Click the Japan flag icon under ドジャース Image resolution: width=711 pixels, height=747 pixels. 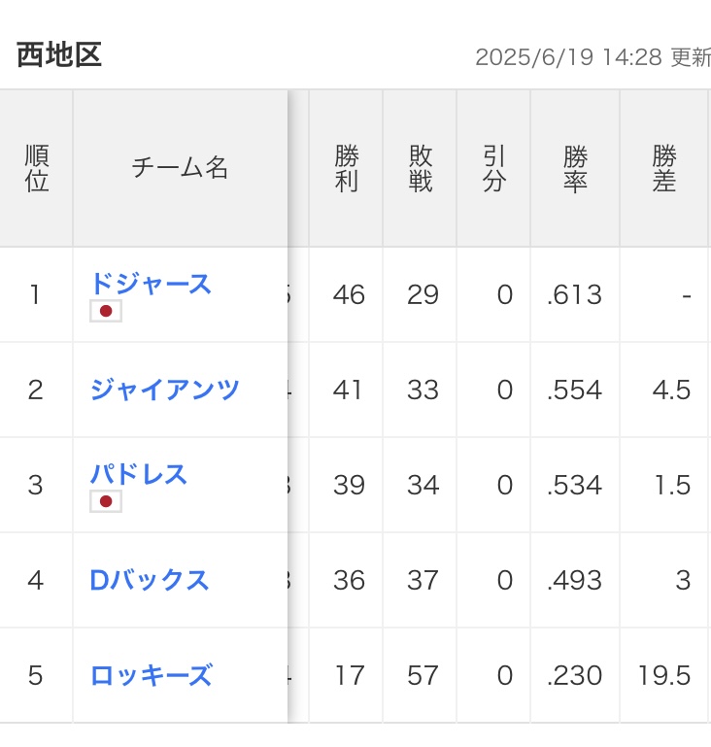106,311
